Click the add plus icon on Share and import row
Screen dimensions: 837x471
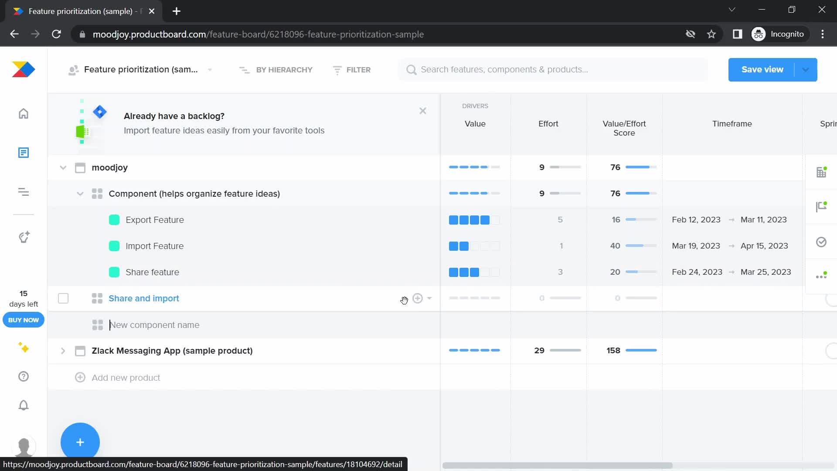pyautogui.click(x=418, y=298)
